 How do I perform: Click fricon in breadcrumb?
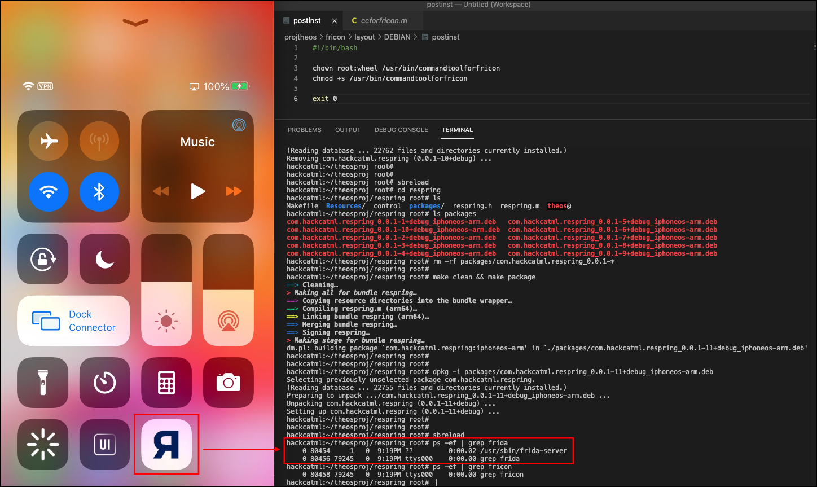(335, 37)
